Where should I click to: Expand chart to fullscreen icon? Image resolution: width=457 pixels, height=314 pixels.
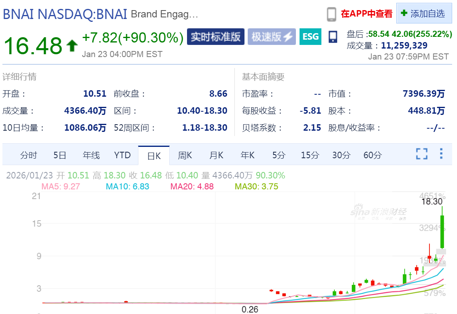tap(422, 153)
